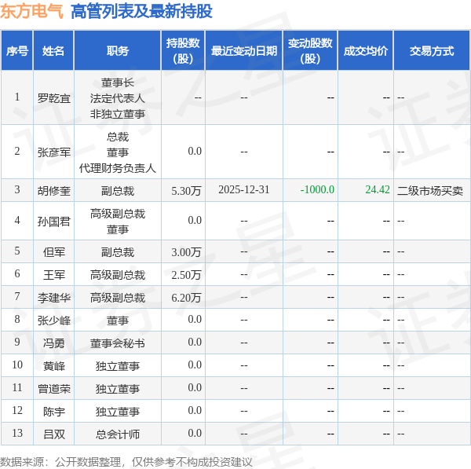Click sequence number 10
This screenshot has height=469, width=471.
(x=17, y=365)
